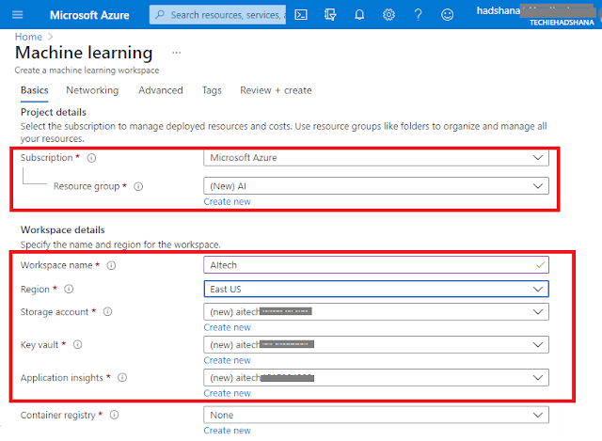Create new under Resource group

pos(227,201)
